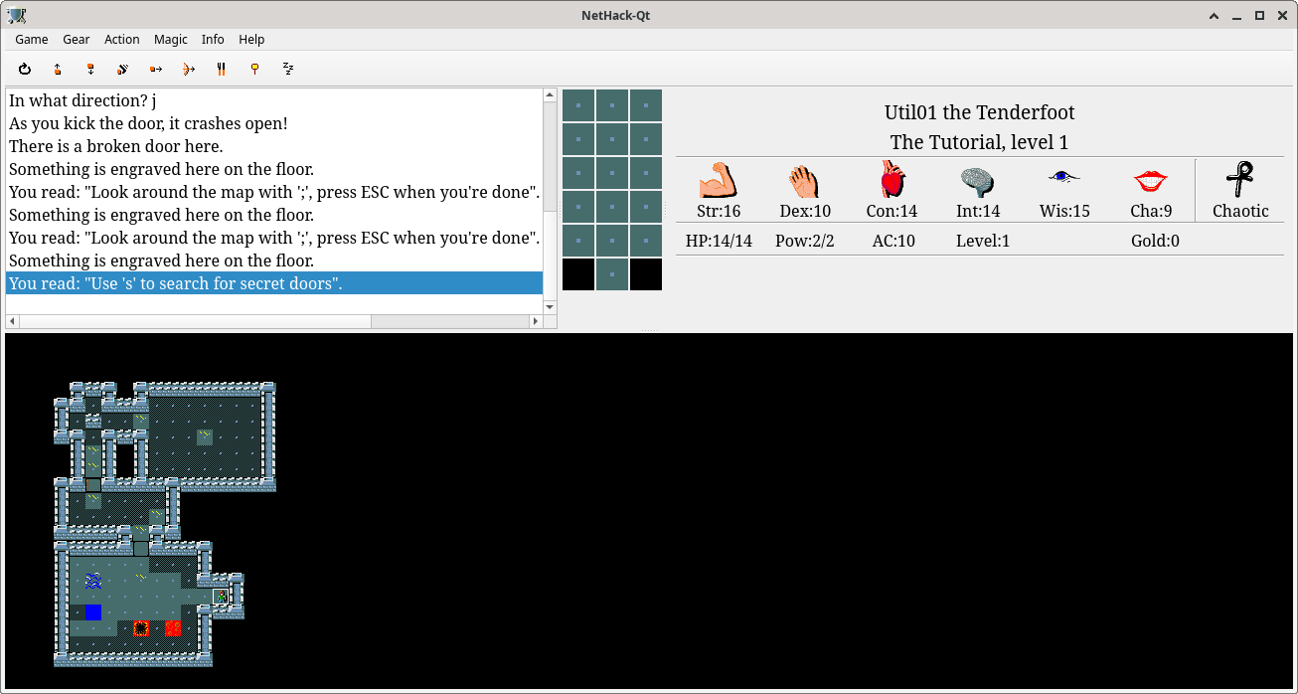
Task: Select "As you kick the door" message
Action: pos(274,123)
